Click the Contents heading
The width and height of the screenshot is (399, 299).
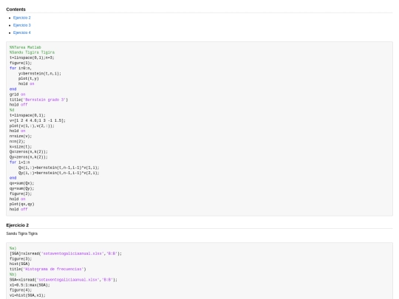click(16, 10)
